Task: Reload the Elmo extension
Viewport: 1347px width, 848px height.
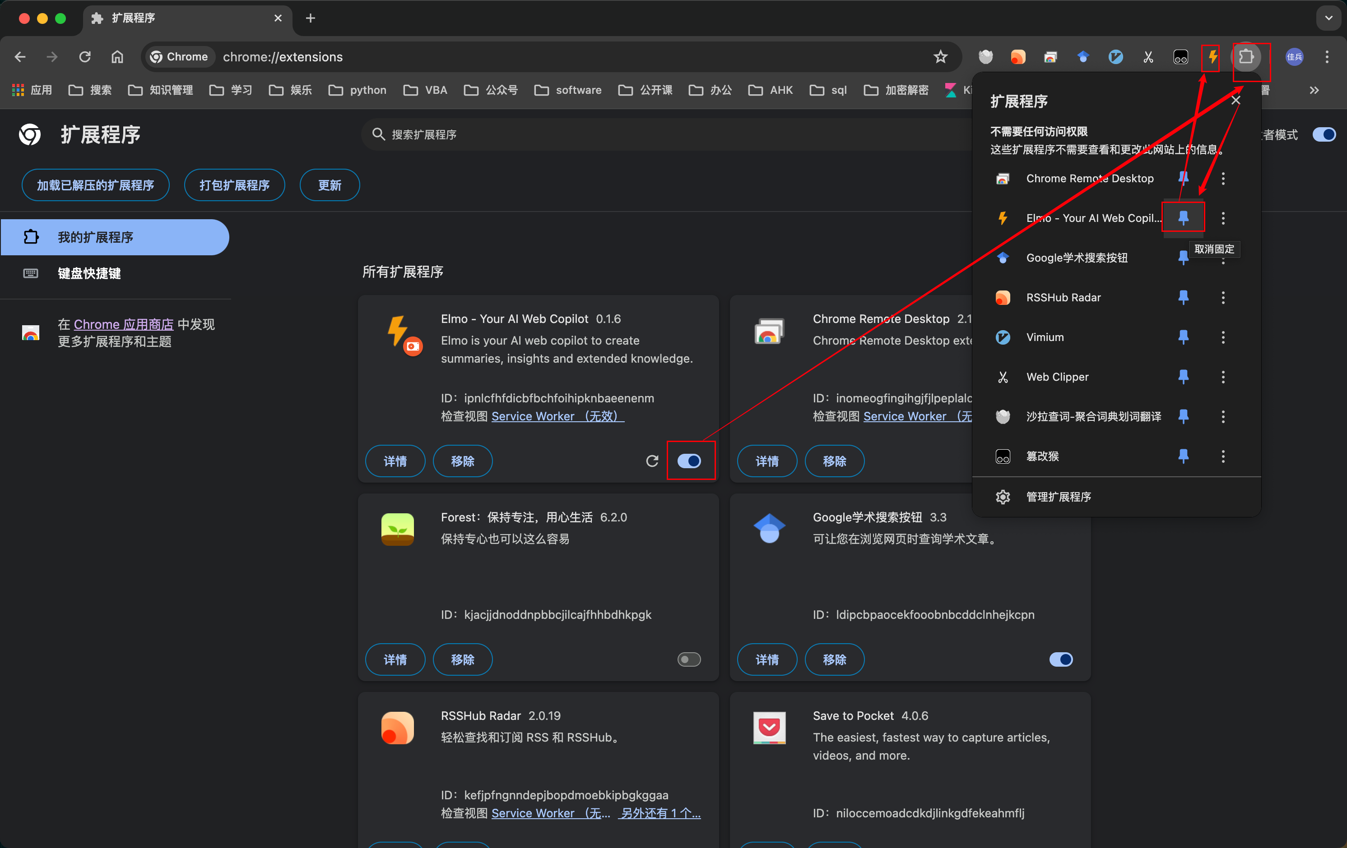Action: click(652, 461)
